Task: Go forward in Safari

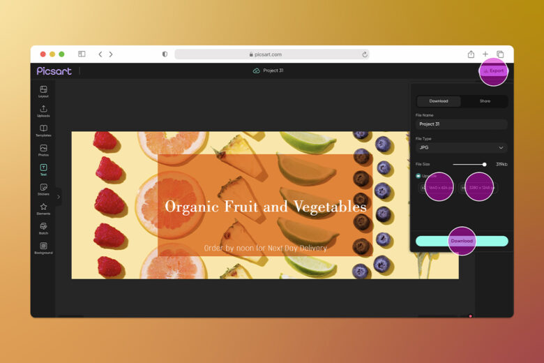Action: click(111, 54)
